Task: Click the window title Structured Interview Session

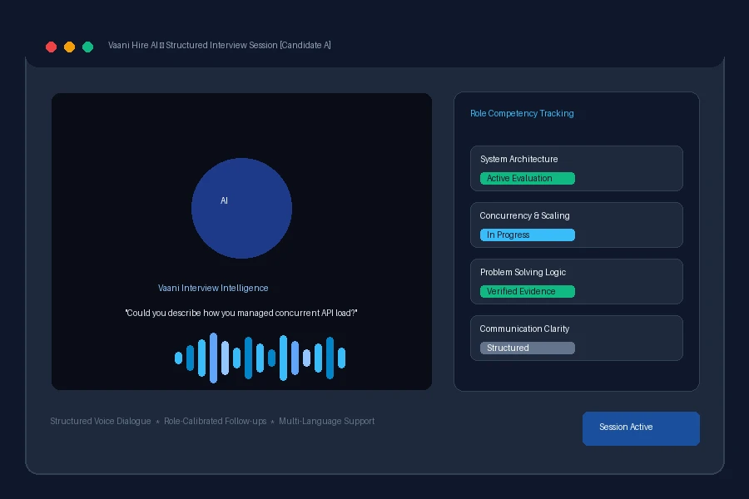Action: pos(219,45)
